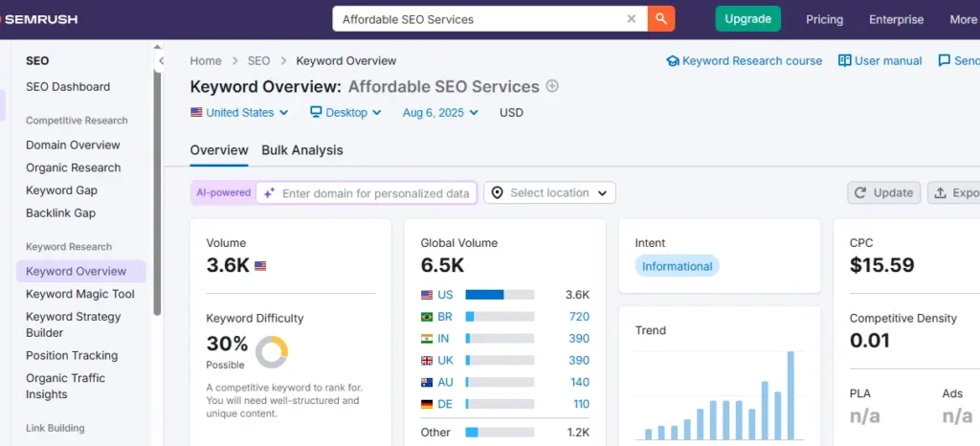Screen dimensions: 980x446
Task: Open Pricing in the top navigation
Action: click(824, 19)
